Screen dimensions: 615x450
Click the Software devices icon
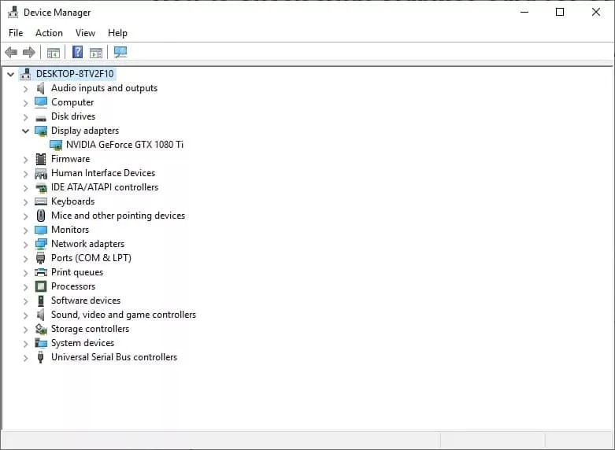40,301
